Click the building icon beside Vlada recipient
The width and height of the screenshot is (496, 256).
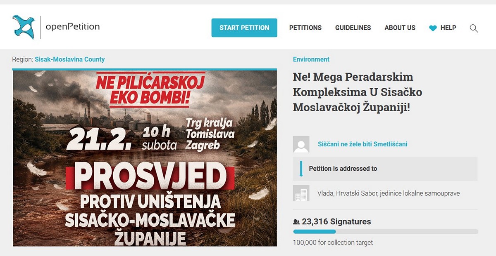pyautogui.click(x=301, y=193)
